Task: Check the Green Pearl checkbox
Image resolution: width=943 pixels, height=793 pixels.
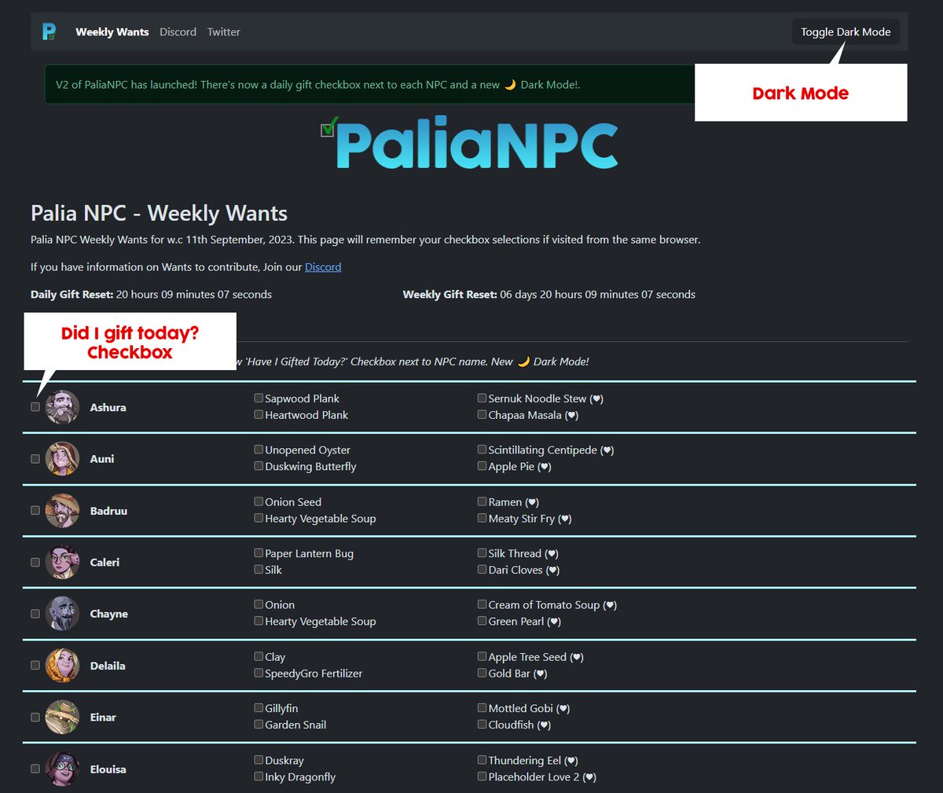Action: tap(482, 621)
